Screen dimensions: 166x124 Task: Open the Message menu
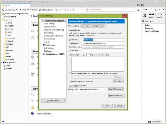point(22,2)
